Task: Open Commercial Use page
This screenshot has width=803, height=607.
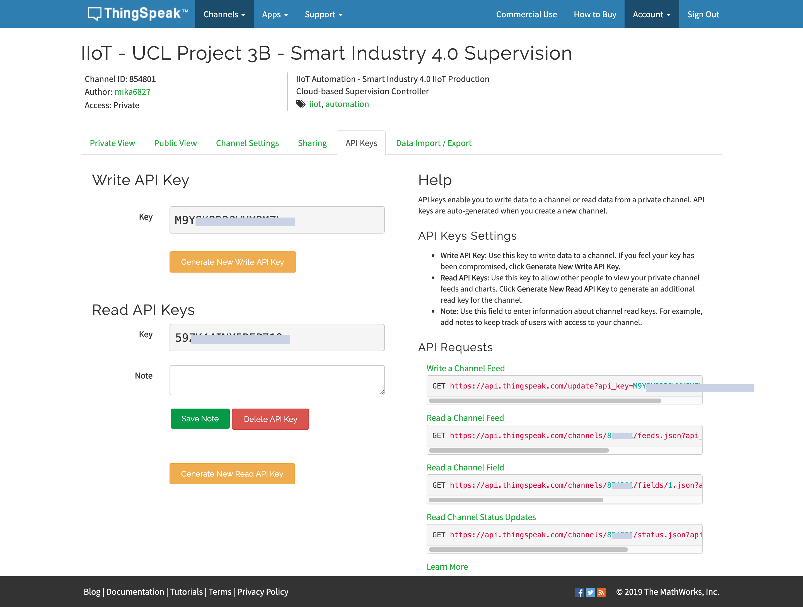Action: coord(526,14)
